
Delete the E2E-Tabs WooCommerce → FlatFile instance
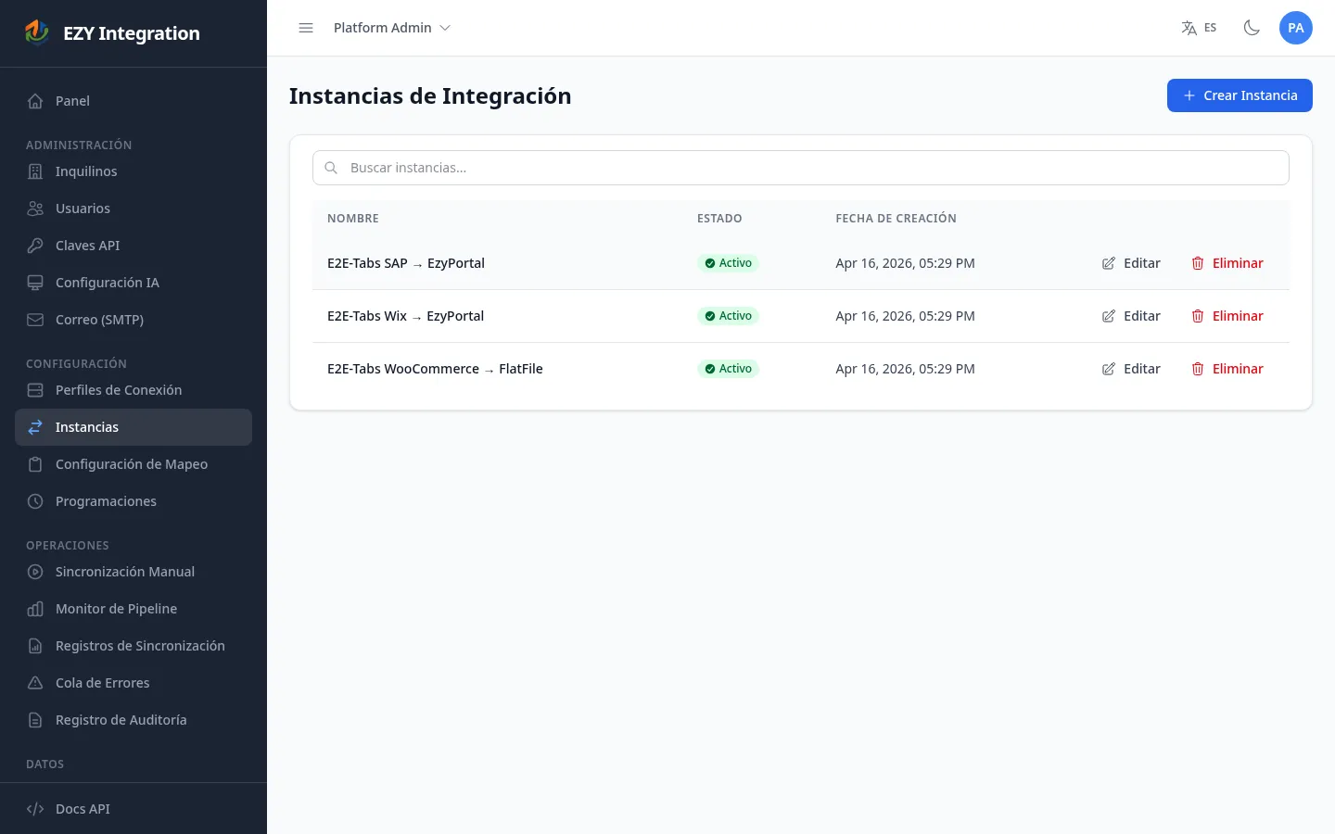click(x=1227, y=369)
